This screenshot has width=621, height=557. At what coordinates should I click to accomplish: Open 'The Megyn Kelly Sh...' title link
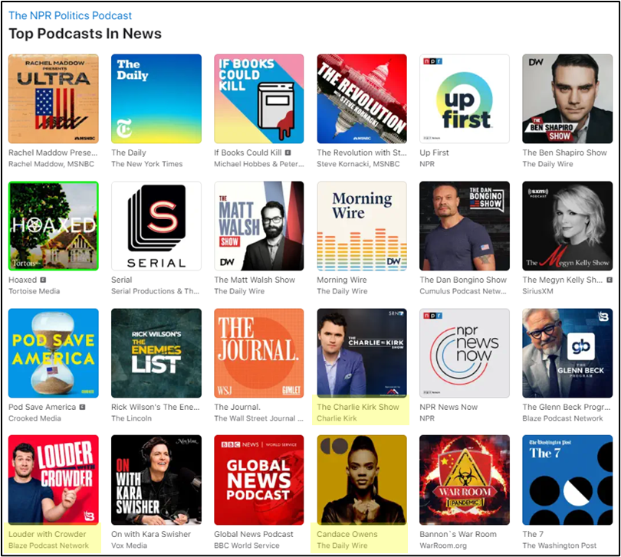pyautogui.click(x=563, y=280)
